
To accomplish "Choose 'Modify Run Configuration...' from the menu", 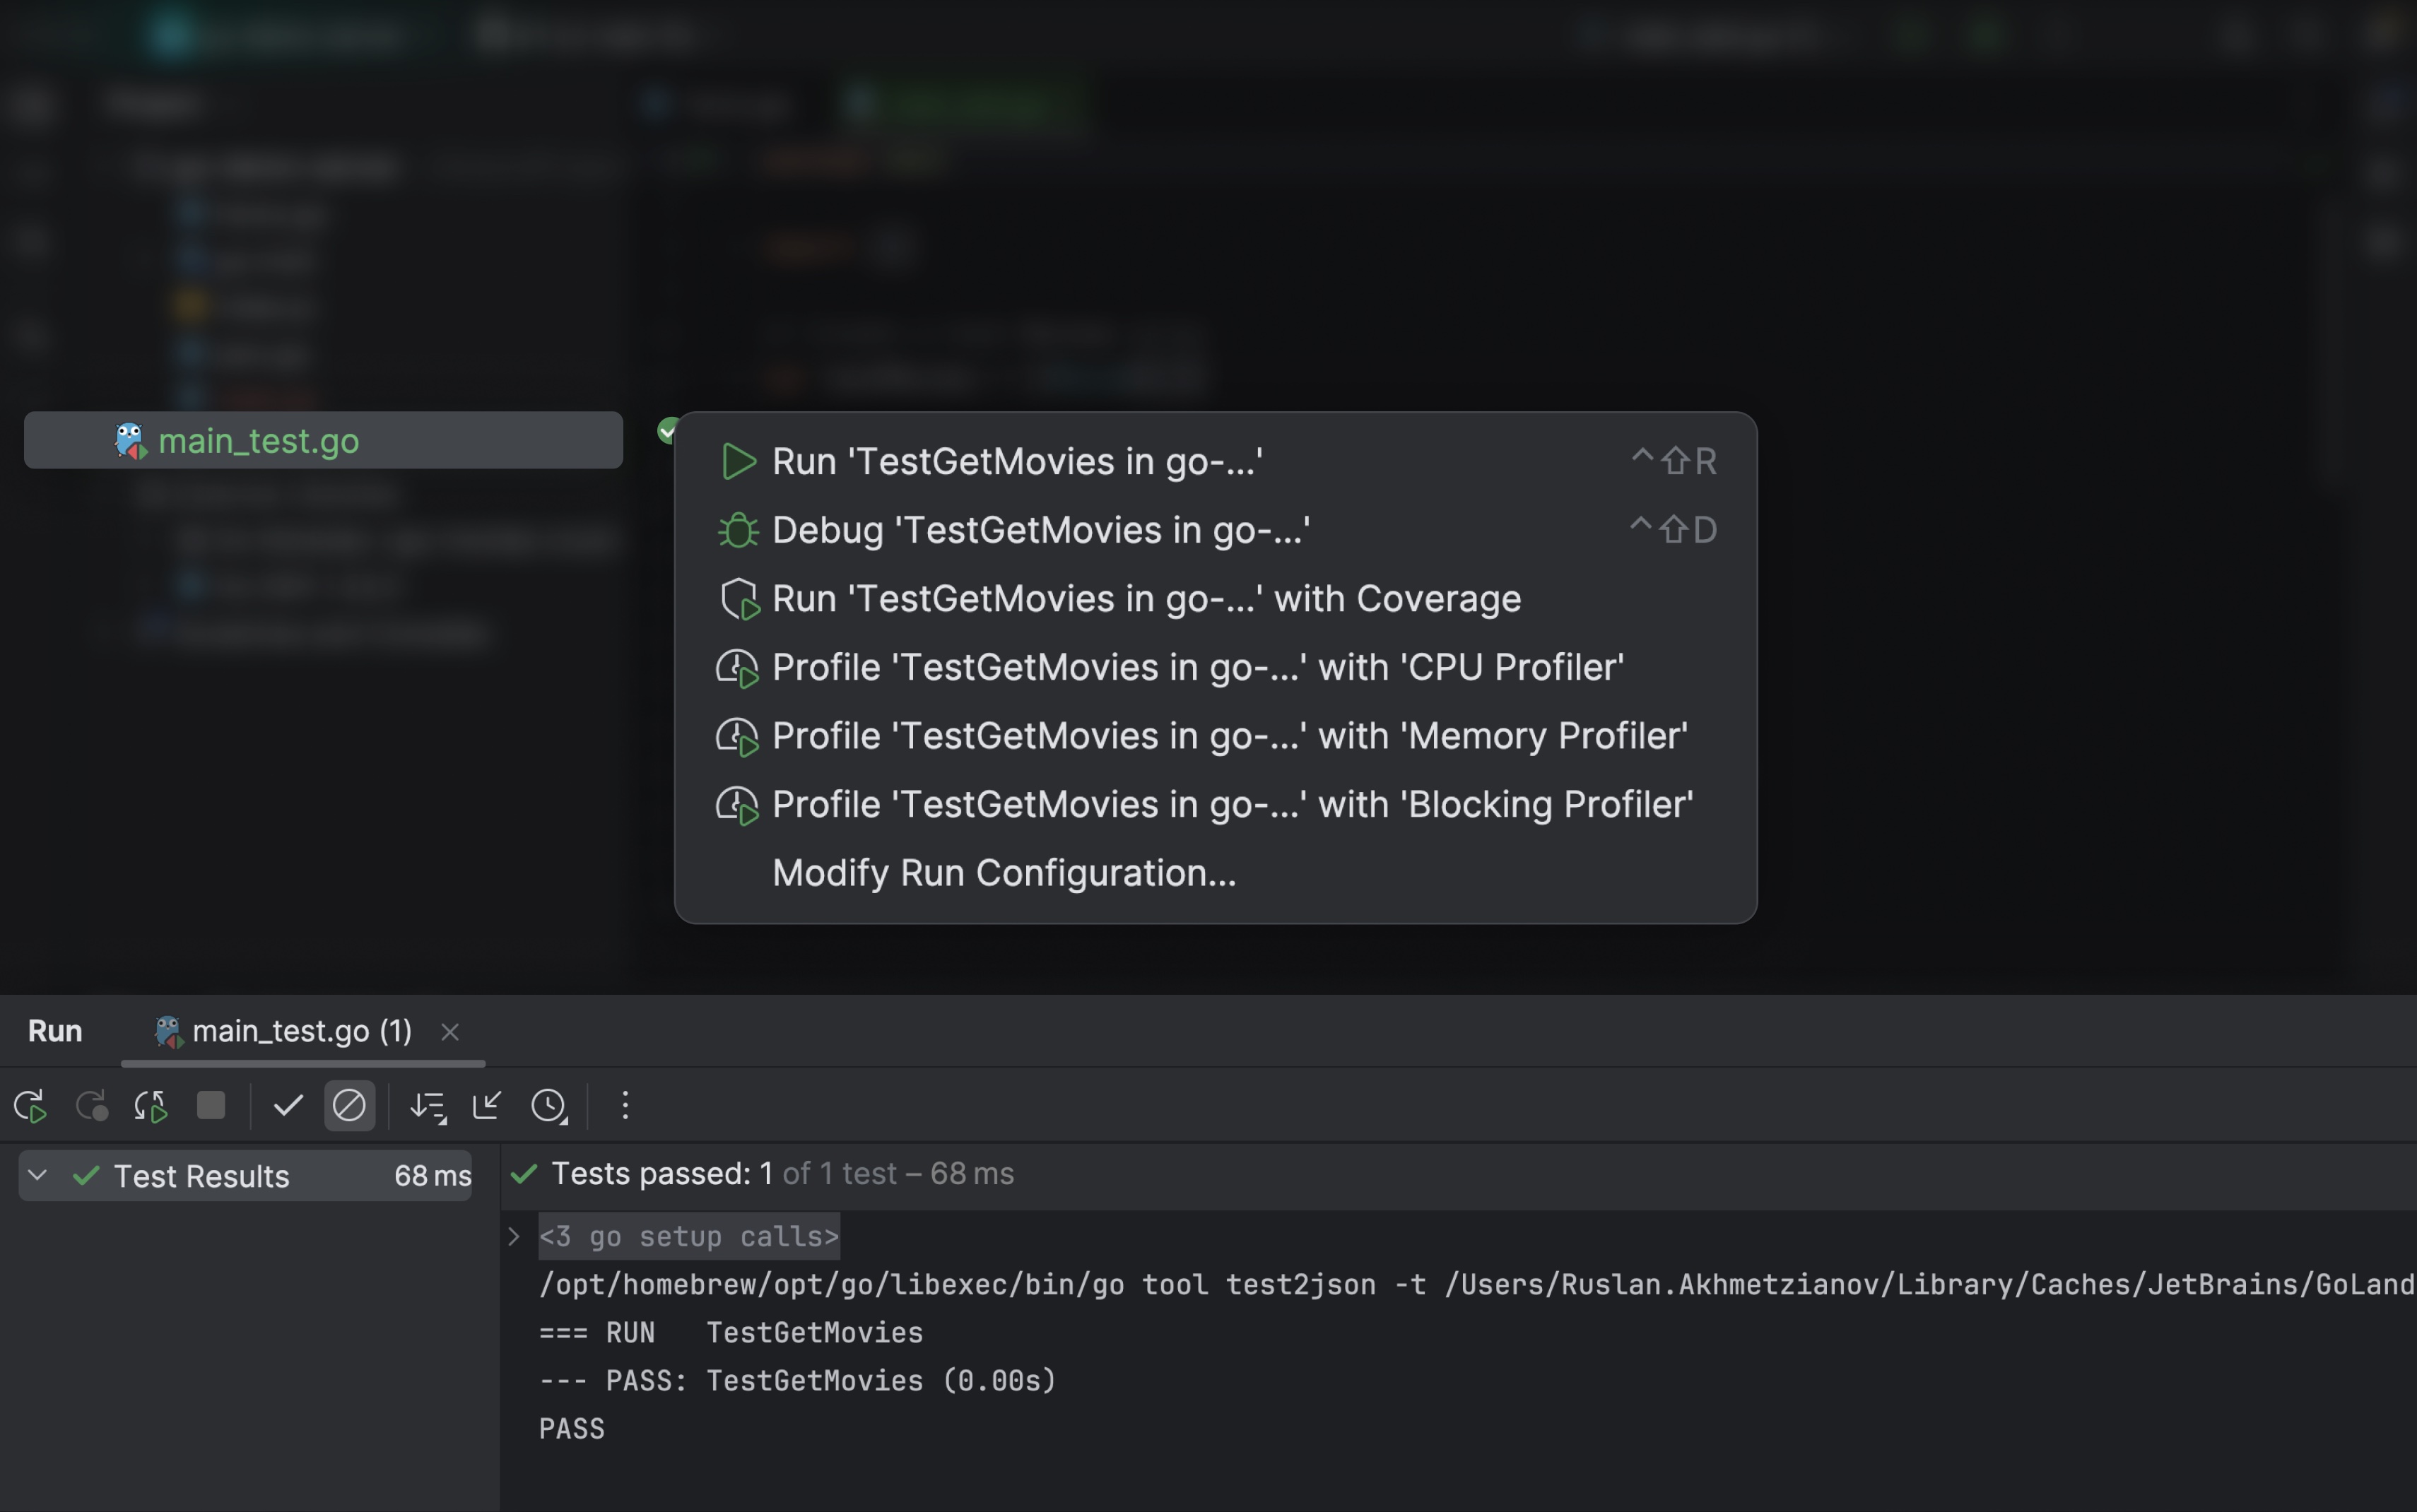I will [x=1004, y=872].
